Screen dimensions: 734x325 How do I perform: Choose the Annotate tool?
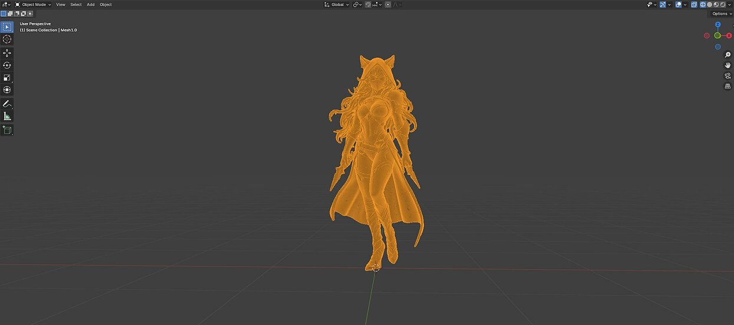click(x=7, y=104)
